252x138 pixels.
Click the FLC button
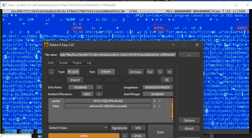click(150, 72)
